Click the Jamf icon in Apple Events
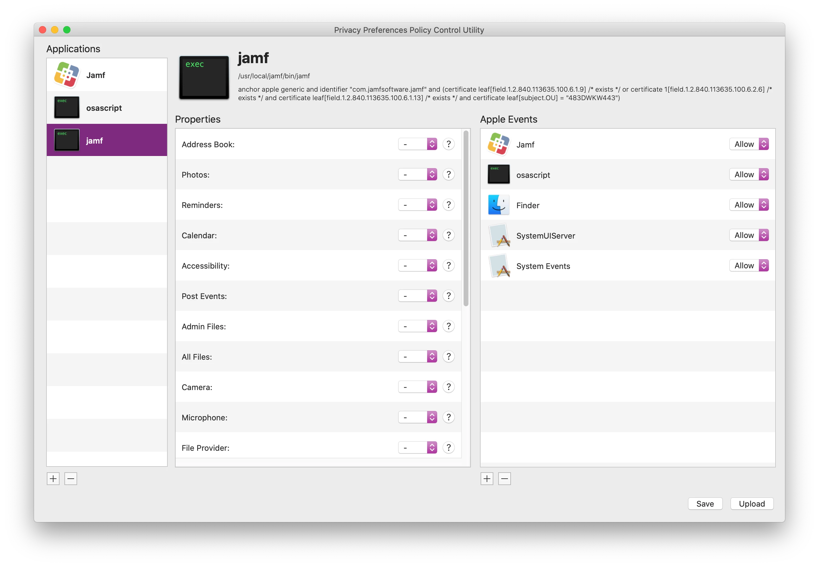The image size is (819, 567). tap(499, 144)
